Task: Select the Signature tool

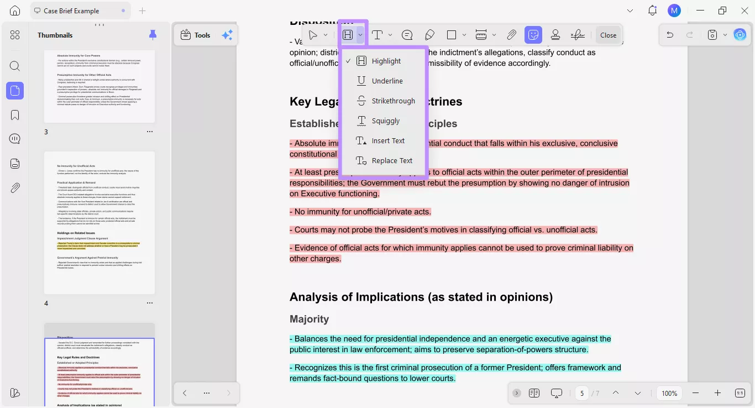Action: (x=577, y=34)
